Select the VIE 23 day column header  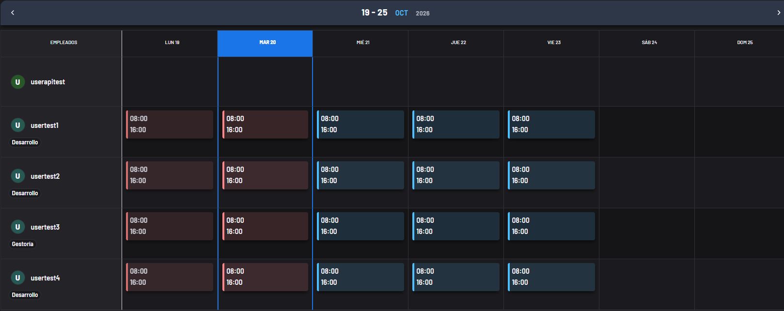coord(551,44)
